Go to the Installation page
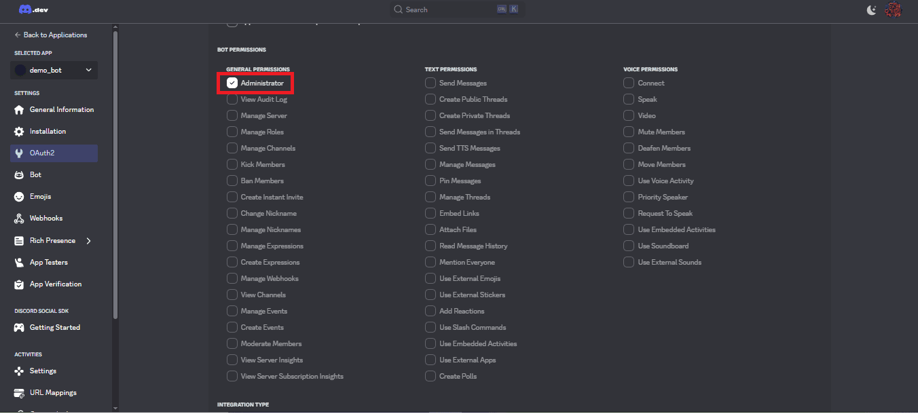Viewport: 918px width, 414px height. (x=54, y=132)
